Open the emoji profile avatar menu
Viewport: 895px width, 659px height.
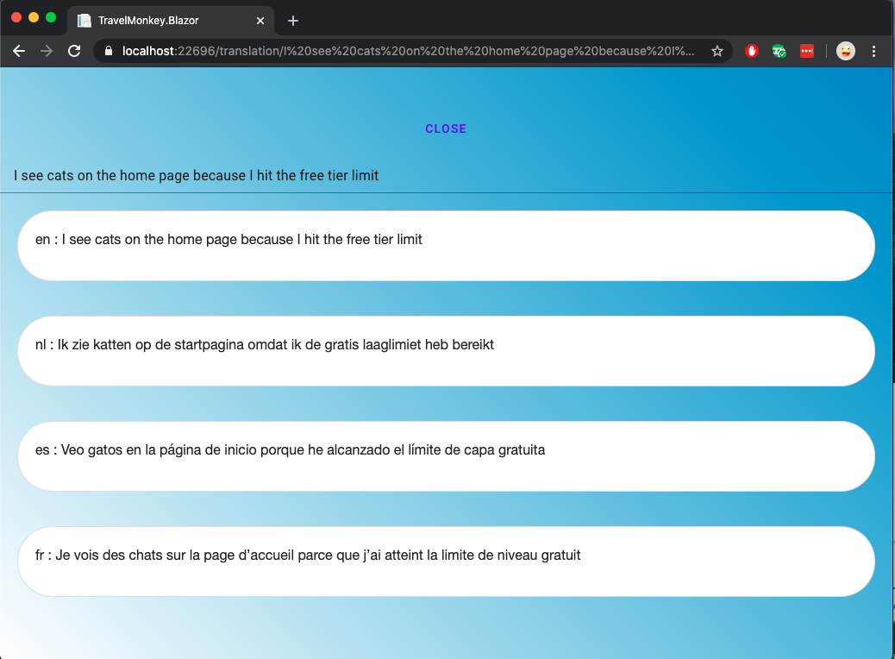click(845, 52)
